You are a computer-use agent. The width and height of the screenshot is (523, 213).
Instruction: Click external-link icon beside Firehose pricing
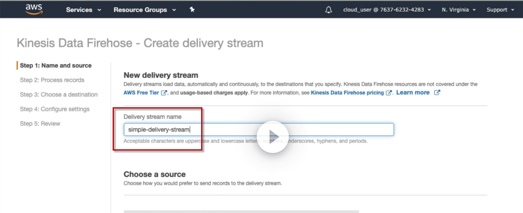[x=389, y=93]
